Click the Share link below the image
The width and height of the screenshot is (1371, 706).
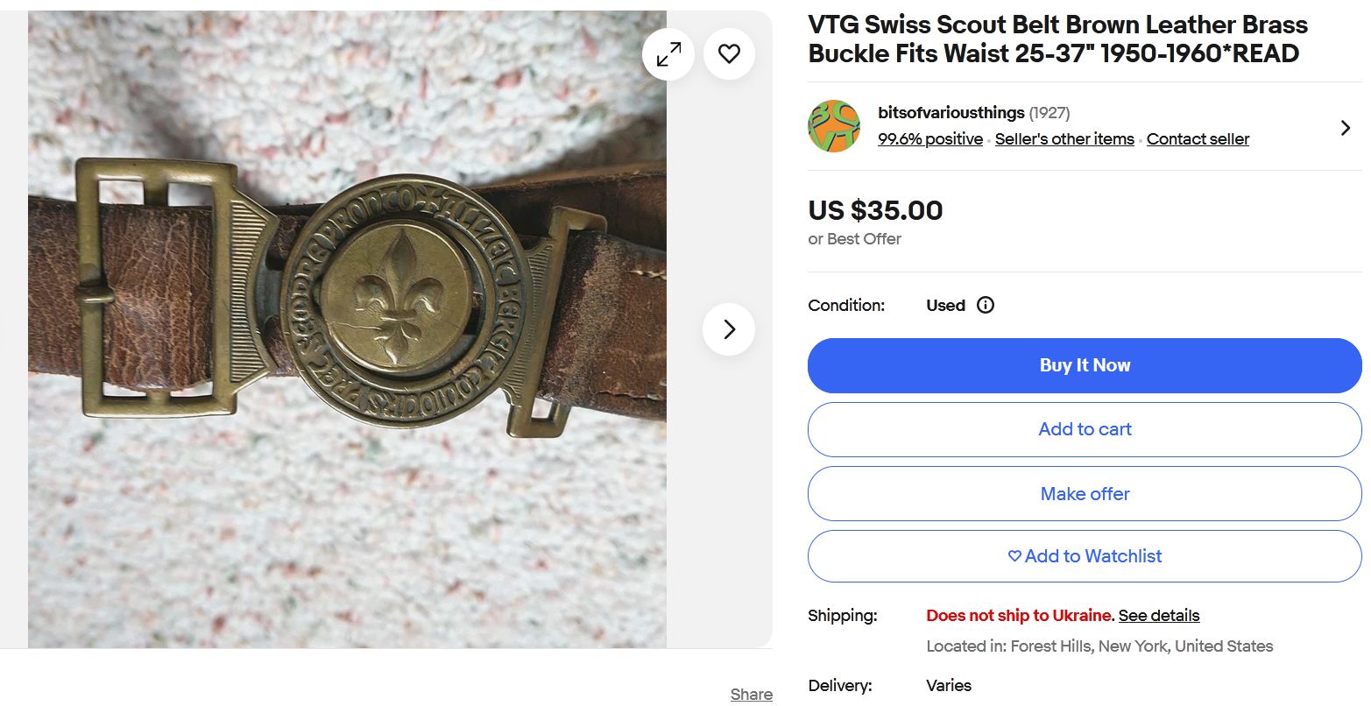coord(751,695)
